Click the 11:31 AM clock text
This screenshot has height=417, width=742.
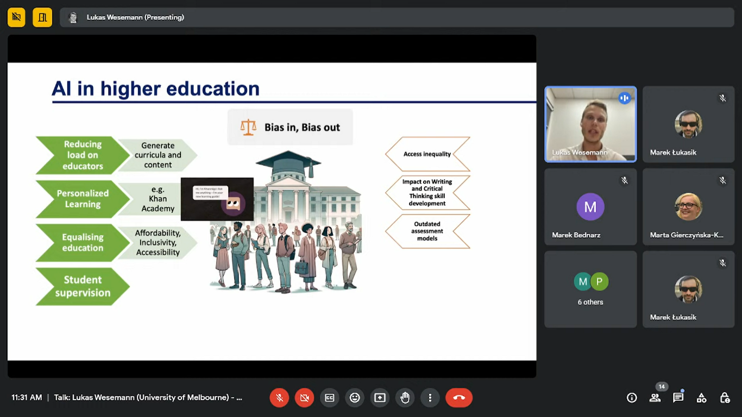tap(27, 397)
